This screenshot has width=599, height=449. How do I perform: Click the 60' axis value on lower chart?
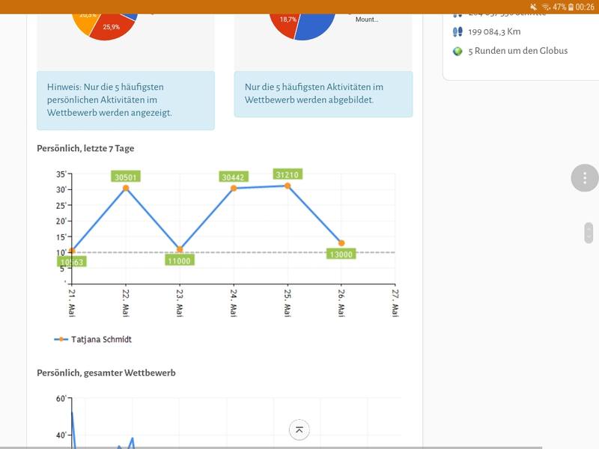[61, 399]
